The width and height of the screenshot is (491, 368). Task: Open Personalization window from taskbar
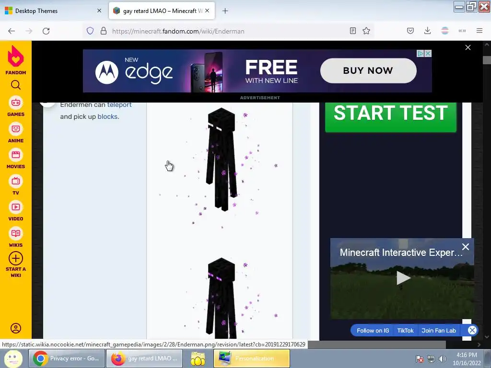pos(252,358)
